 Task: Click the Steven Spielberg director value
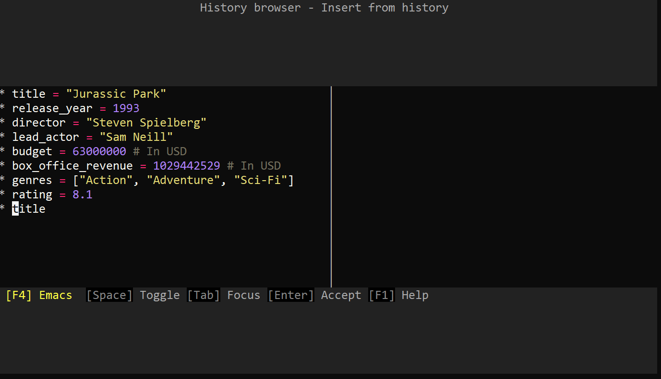(146, 122)
